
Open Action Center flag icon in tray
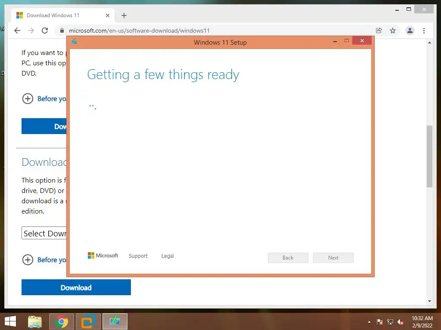(379, 322)
